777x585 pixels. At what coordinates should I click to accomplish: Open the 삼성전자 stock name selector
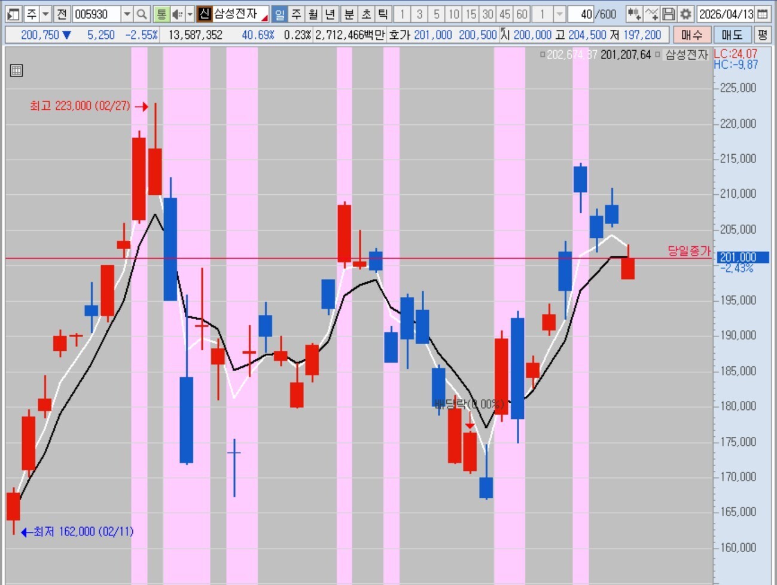click(240, 14)
